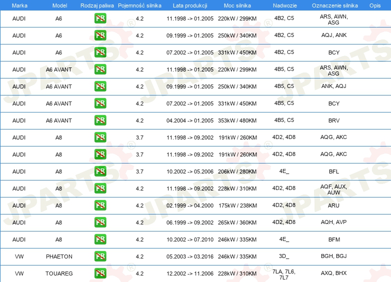
Task: Click the power value 206kW / 280KM
Action: coord(237,171)
